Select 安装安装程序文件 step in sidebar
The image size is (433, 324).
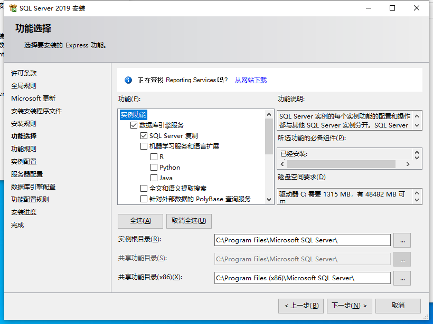(36, 111)
